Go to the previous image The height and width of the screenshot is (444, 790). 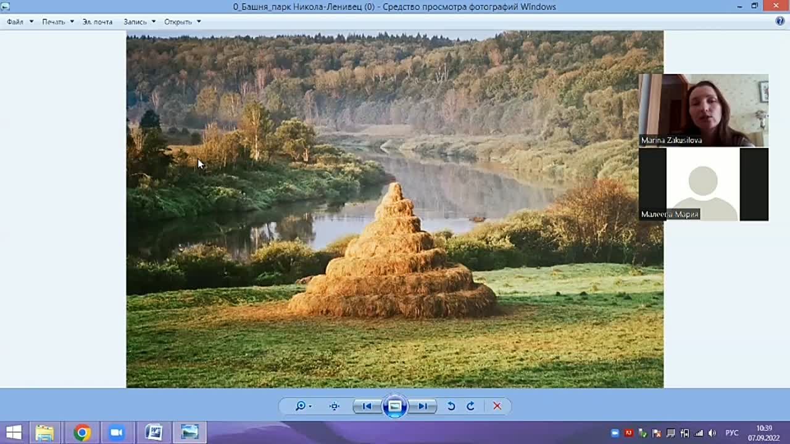(x=367, y=406)
